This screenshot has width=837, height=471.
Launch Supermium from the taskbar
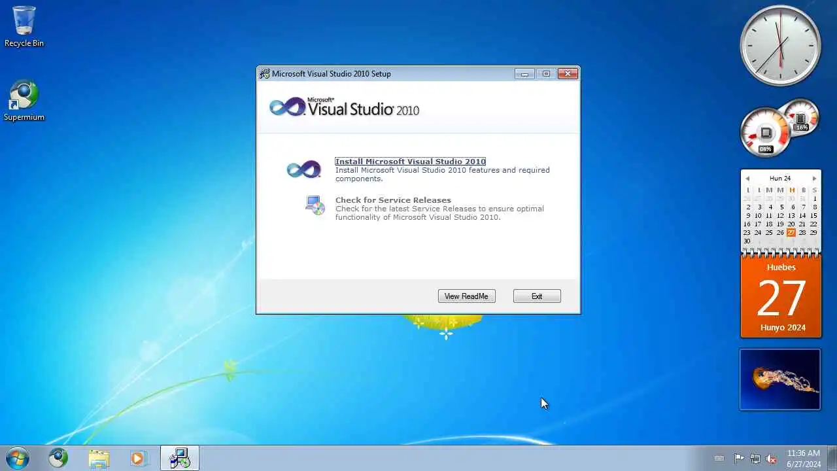58,458
